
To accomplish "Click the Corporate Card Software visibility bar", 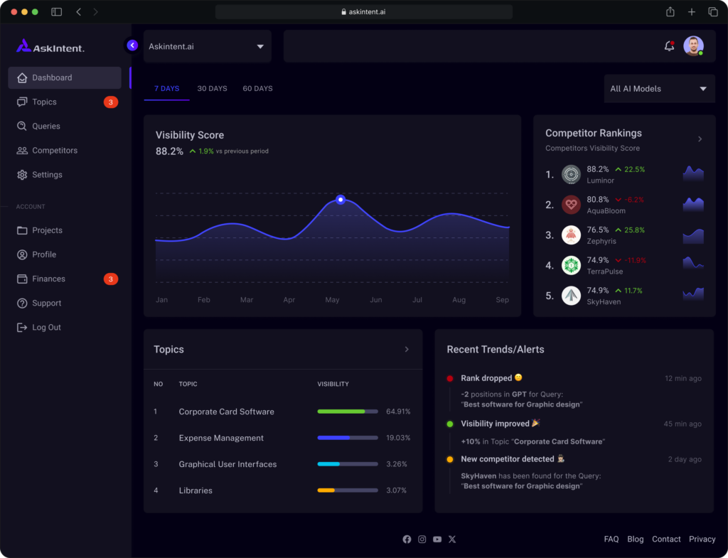I will [x=348, y=412].
